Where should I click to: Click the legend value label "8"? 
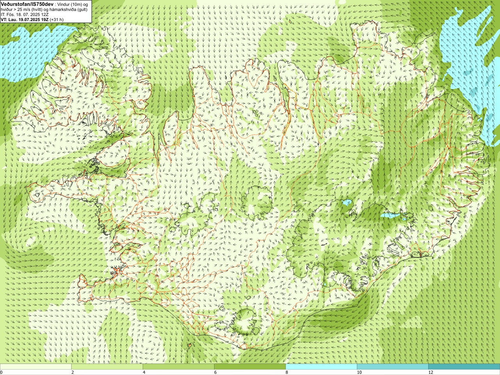pos(287,372)
